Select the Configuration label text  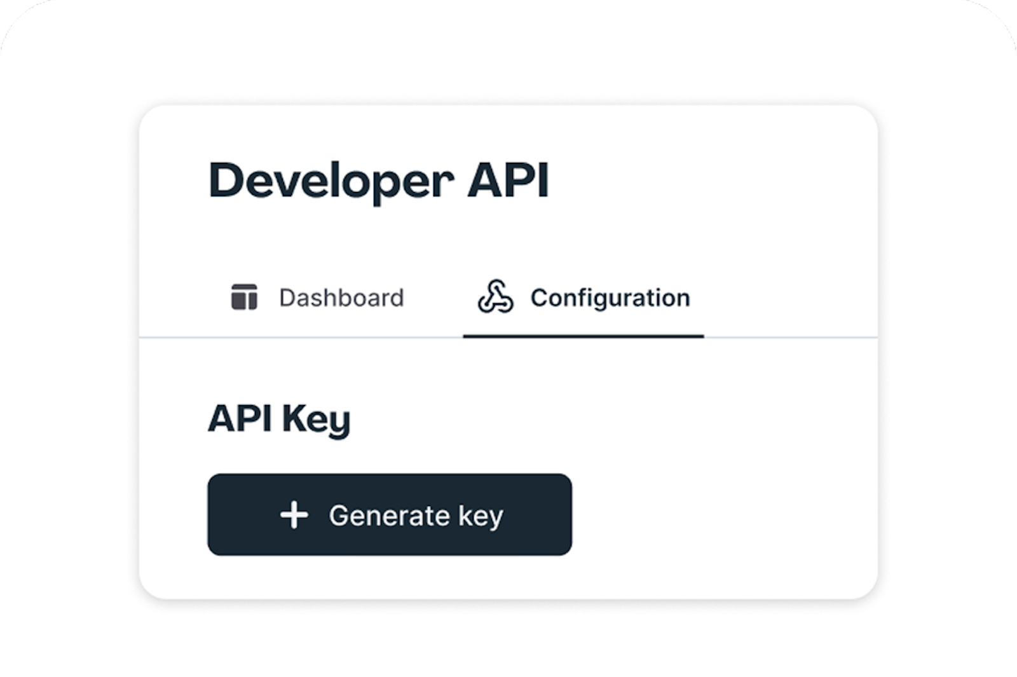610,297
